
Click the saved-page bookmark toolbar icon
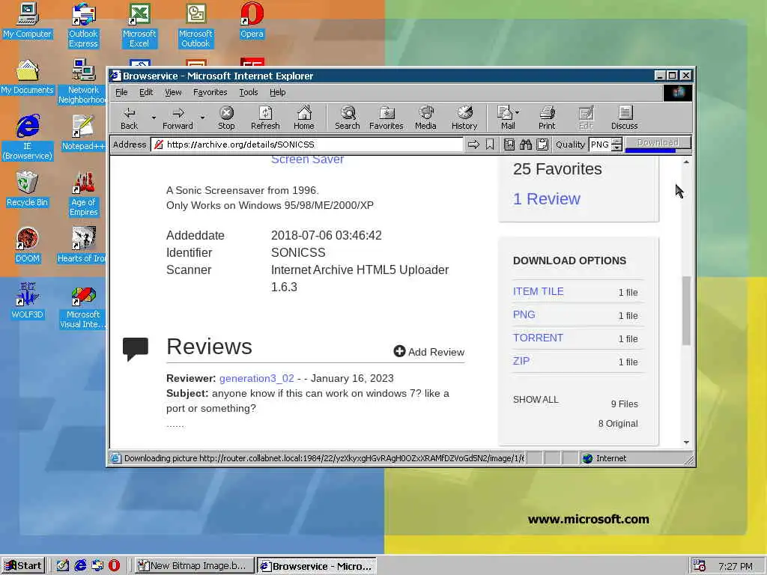click(x=509, y=144)
